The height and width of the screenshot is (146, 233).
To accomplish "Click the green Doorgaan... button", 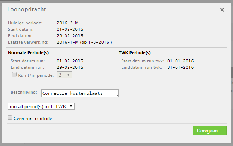I will [x=210, y=131].
